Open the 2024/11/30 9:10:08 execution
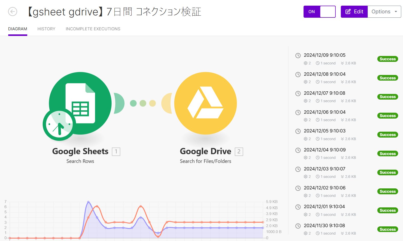The image size is (403, 241). [324, 226]
